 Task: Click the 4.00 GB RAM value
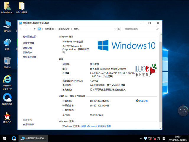[94, 81]
